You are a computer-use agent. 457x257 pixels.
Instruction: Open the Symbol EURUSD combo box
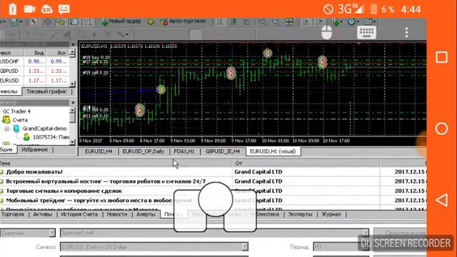(x=154, y=247)
